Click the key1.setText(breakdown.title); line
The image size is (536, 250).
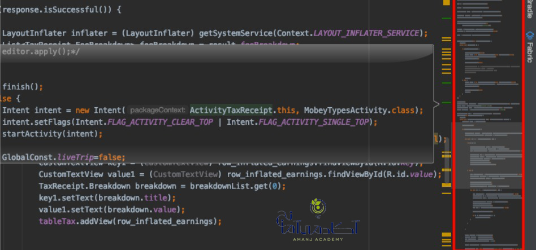pos(107,198)
